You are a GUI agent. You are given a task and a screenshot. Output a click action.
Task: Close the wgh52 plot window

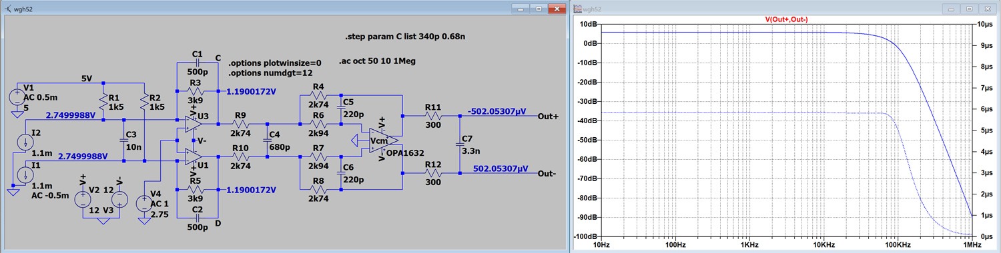[988, 8]
